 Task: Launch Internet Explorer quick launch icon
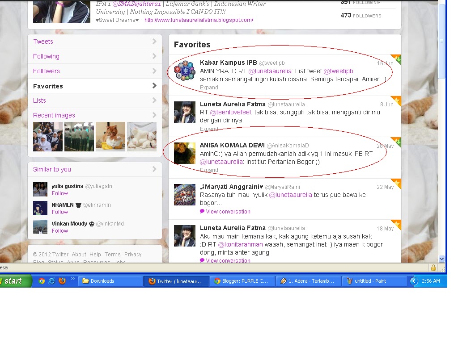coord(52,281)
